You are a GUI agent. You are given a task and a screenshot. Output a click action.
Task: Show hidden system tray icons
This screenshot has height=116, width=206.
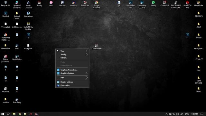point(166,114)
